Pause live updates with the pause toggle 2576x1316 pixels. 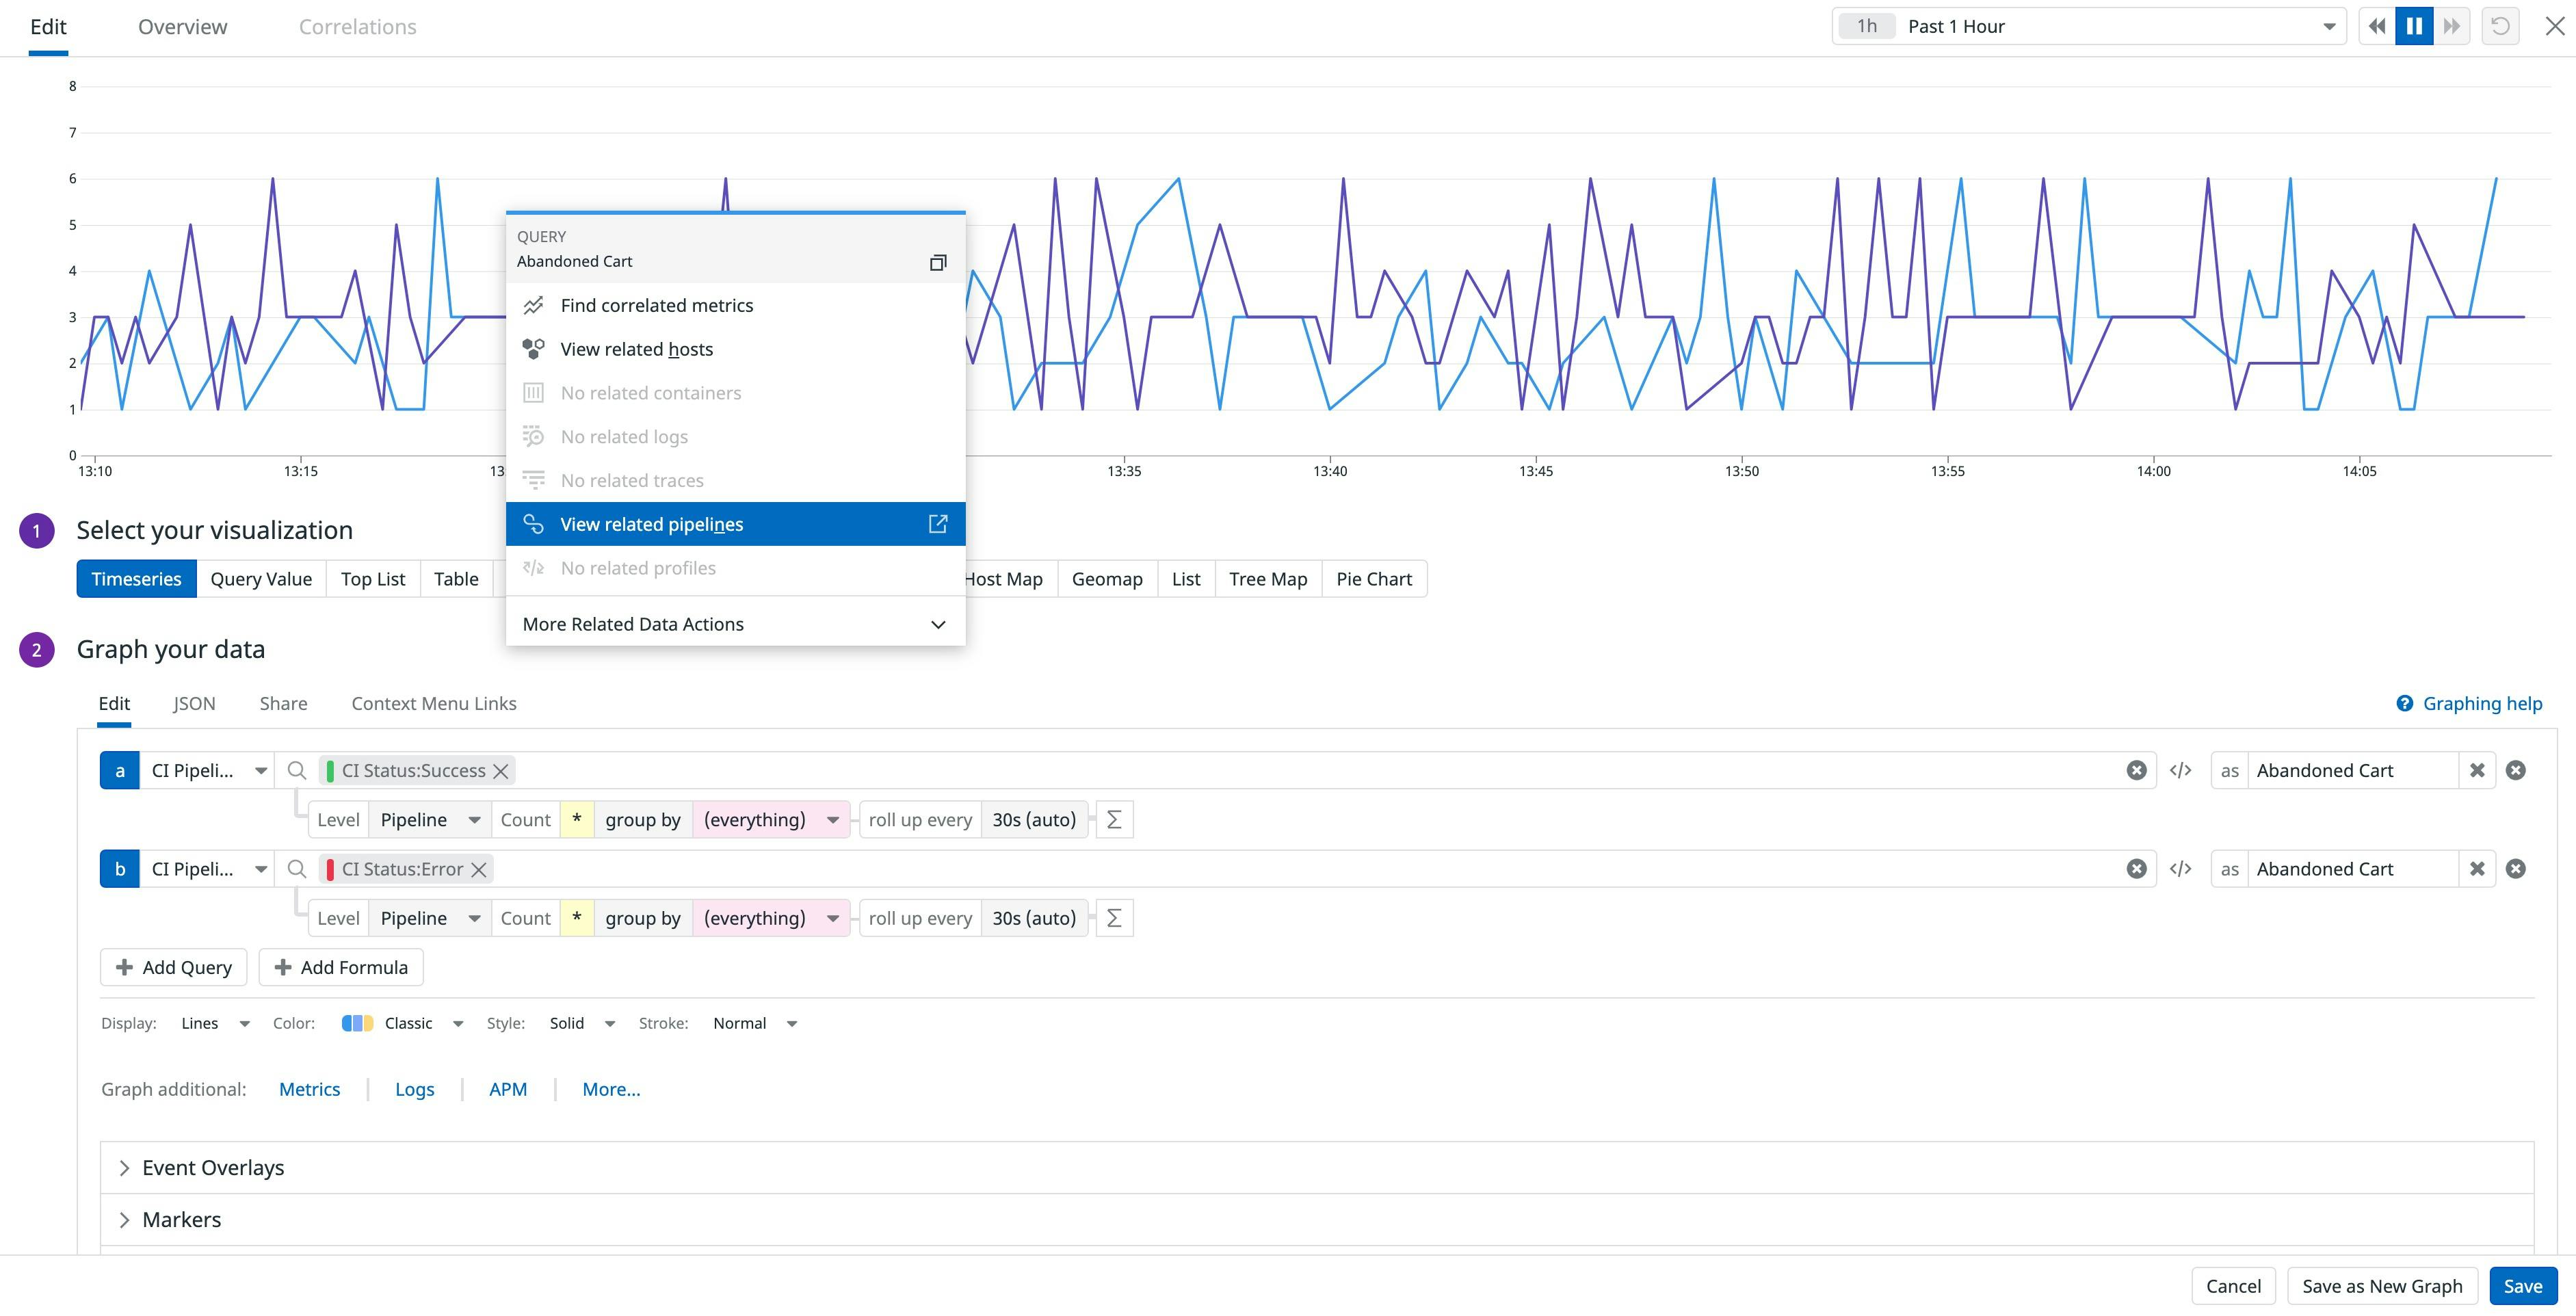(2414, 25)
